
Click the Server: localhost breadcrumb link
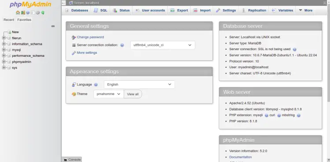pyautogui.click(x=86, y=3)
